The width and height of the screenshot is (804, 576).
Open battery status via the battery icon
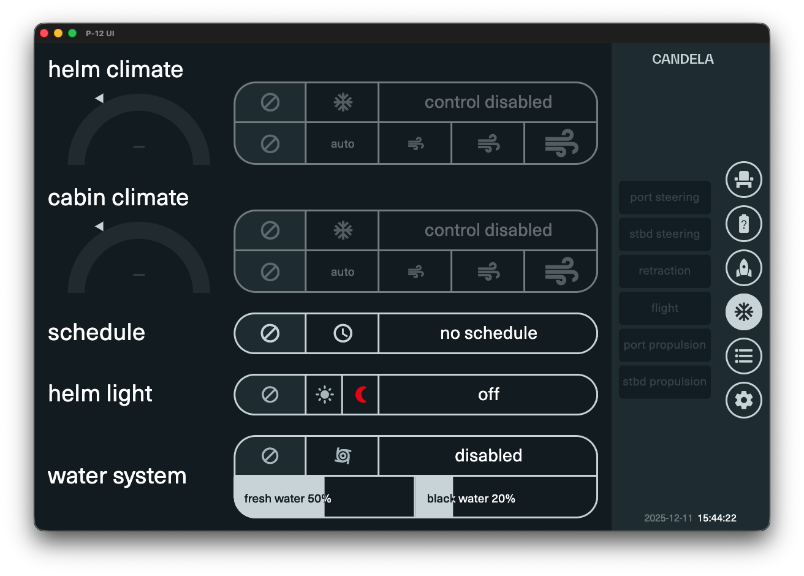(743, 224)
